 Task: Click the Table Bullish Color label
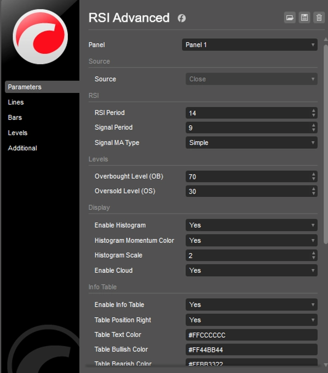(121, 349)
